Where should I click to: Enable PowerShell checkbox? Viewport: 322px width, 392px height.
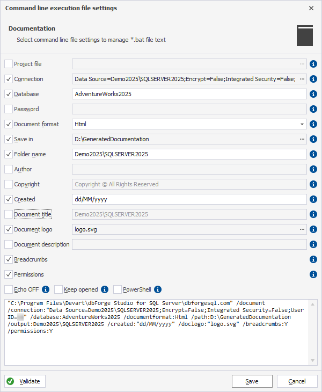pyautogui.click(x=118, y=289)
